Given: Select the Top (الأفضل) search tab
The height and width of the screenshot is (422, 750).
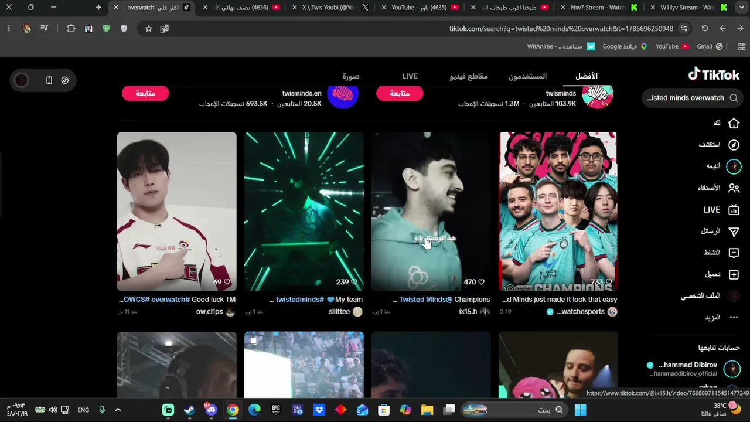Looking at the screenshot, I should tap(587, 76).
